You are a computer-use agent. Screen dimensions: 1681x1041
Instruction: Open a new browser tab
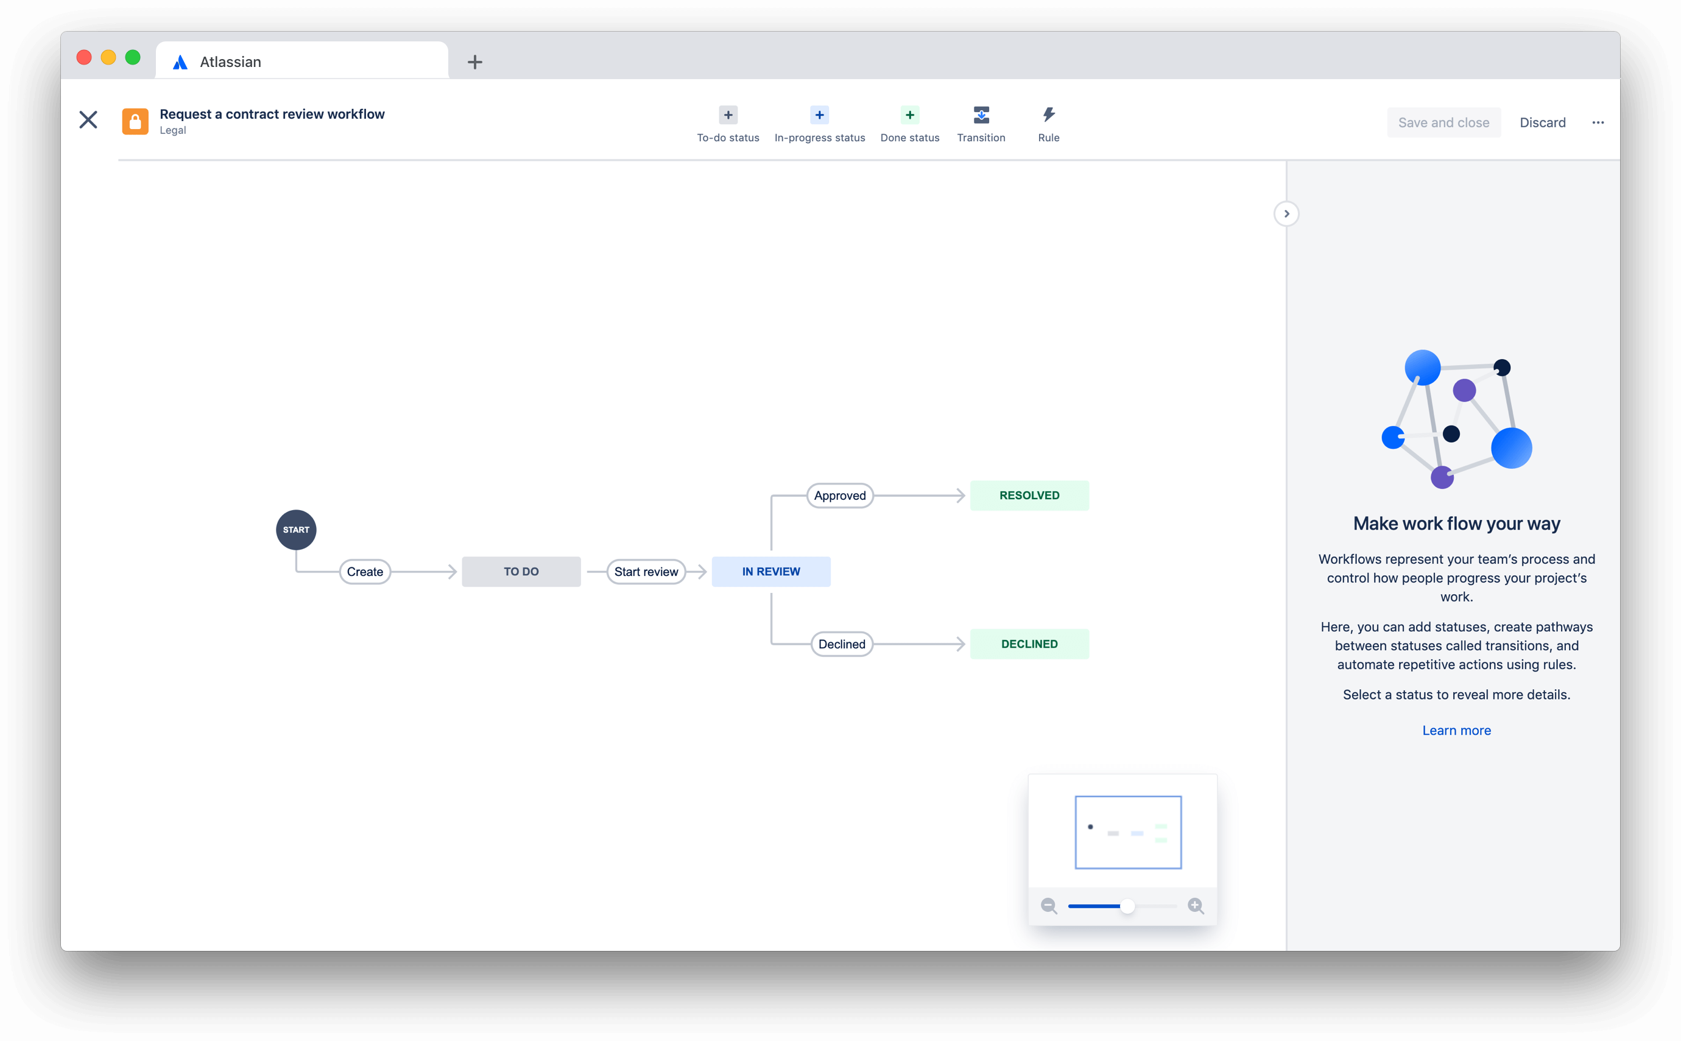(x=474, y=62)
